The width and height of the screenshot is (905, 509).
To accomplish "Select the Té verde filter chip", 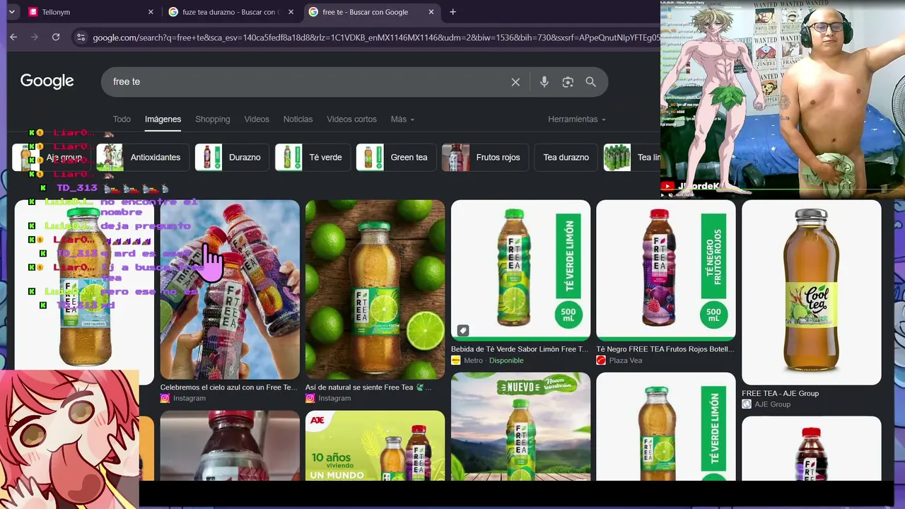I will pos(312,158).
